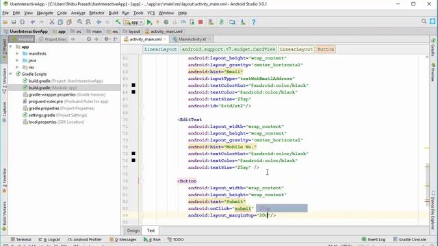
Task: Click the UserInteractiveApp breadcrumb
Action: tap(26, 31)
